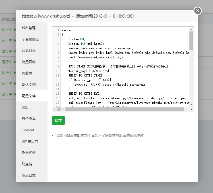Image resolution: width=213 pixels, height=193 pixels.
Task: Click the ssl_certificate_key privkey line
Action: (x=129, y=103)
